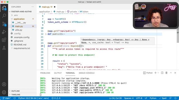Open Run and Debug view
This screenshot has height=100, width=179.
[x=4, y=32]
